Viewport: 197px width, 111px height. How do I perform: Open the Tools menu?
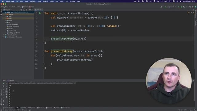point(62,1)
